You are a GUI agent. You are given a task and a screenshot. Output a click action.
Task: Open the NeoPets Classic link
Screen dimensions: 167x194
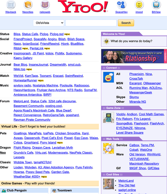(x=81, y=153)
